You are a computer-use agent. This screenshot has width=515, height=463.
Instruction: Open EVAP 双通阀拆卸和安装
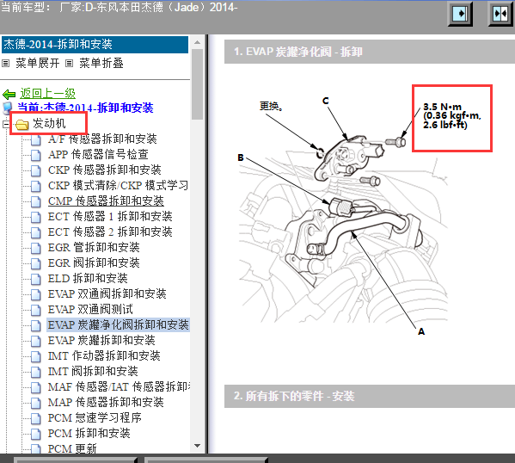pyautogui.click(x=107, y=294)
